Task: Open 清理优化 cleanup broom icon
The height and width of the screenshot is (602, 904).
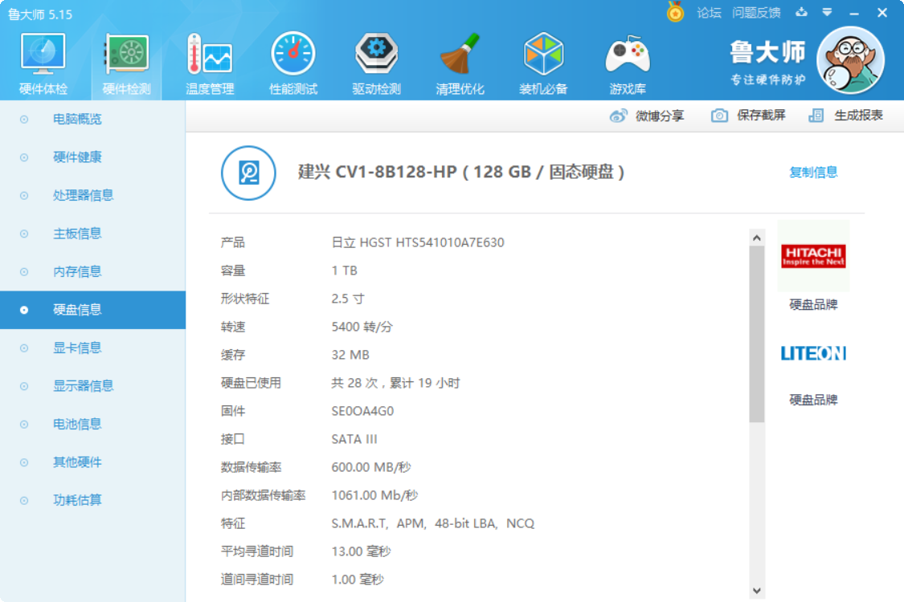Action: tap(460, 63)
